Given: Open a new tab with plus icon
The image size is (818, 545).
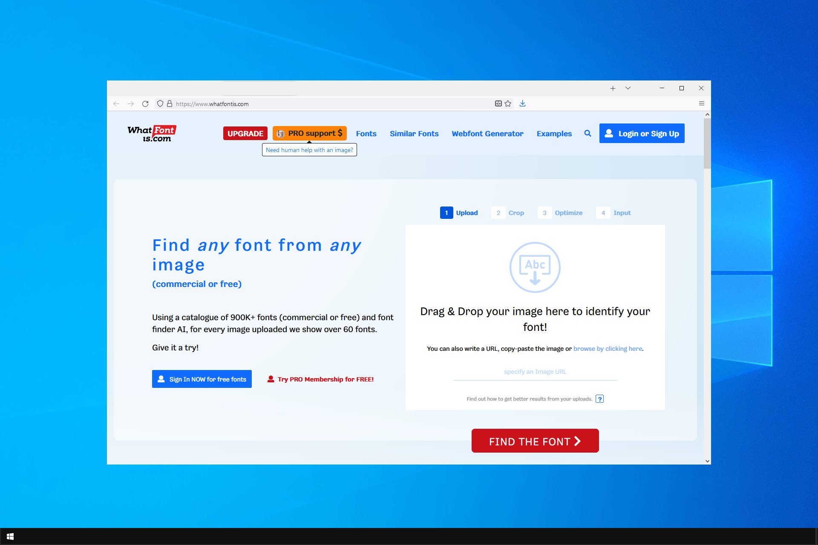Looking at the screenshot, I should 613,88.
